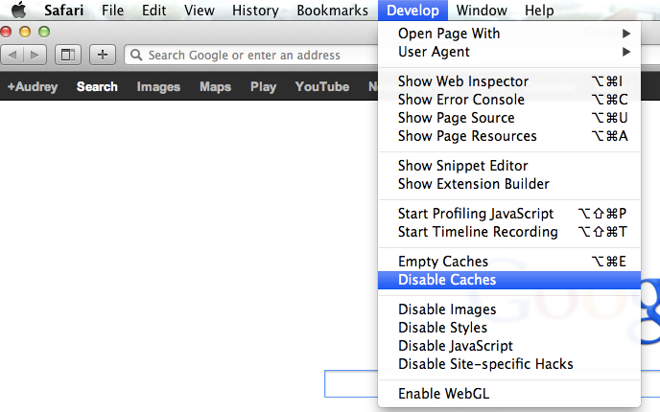The width and height of the screenshot is (660, 412).
Task: Toggle Disable Styles option
Action: (509, 328)
